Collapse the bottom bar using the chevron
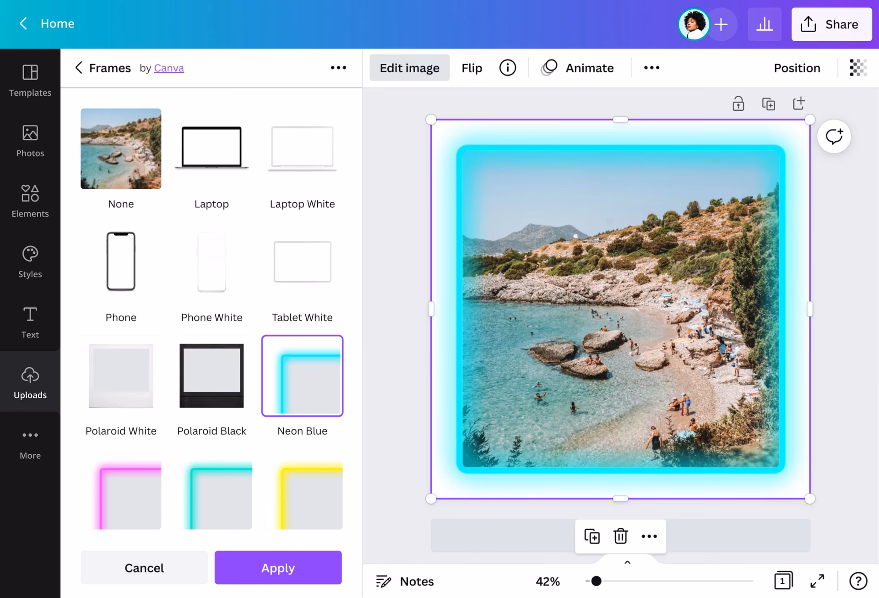The image size is (879, 598). [x=627, y=562]
